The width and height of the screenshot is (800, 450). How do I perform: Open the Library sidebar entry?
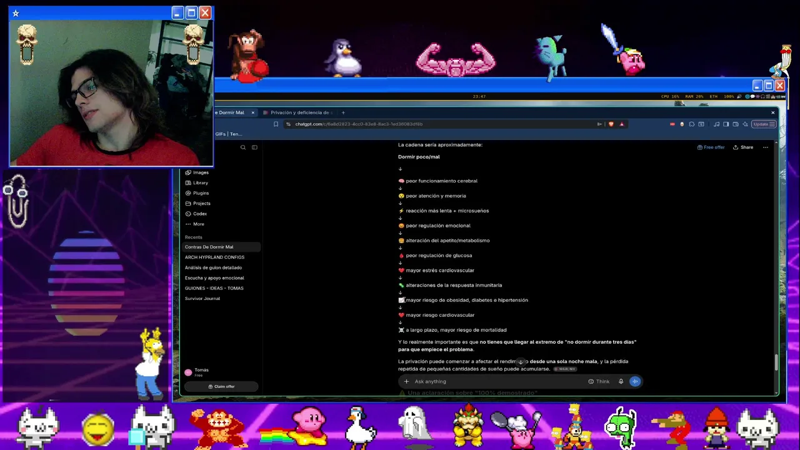[196, 182]
